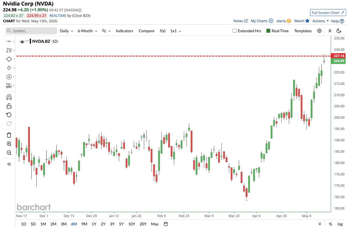Open the Notes link
The image size is (349, 229).
238,21
